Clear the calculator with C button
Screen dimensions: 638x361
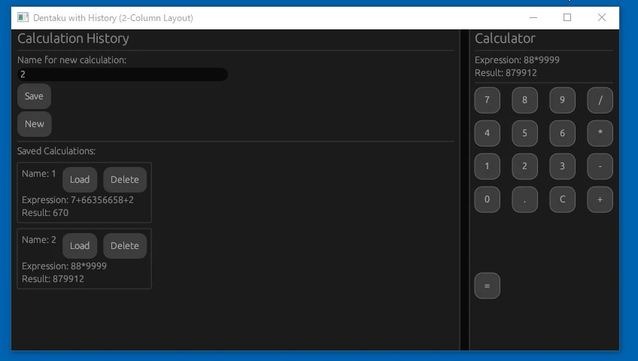(x=562, y=199)
